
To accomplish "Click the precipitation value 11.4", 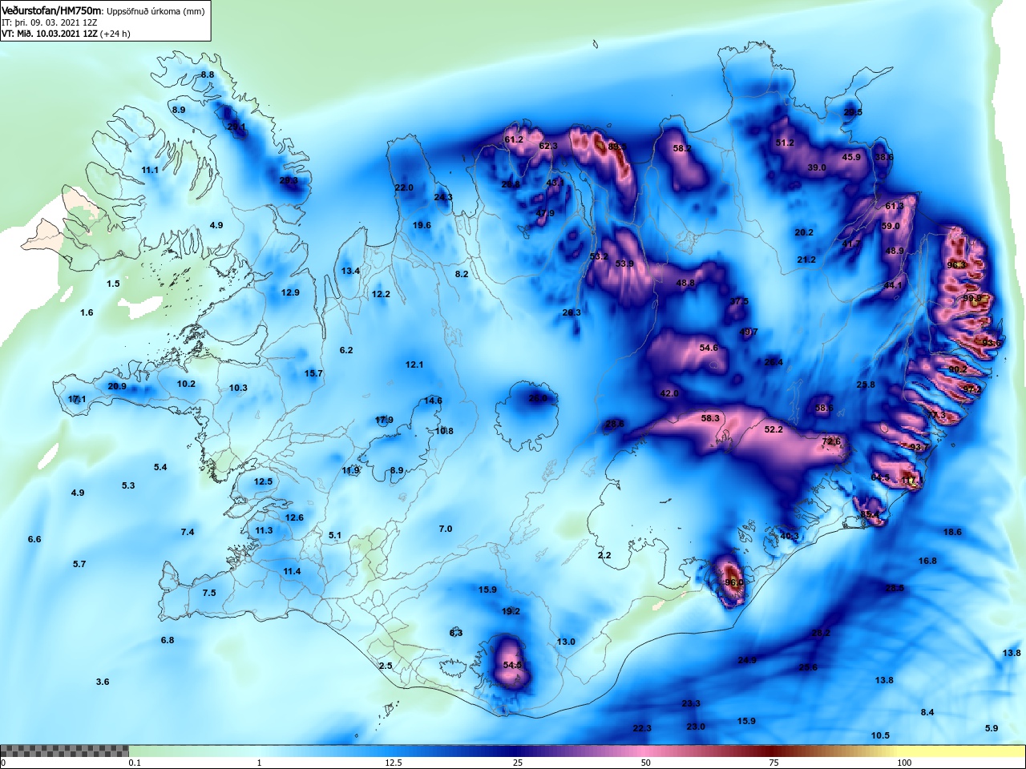I will click(292, 571).
